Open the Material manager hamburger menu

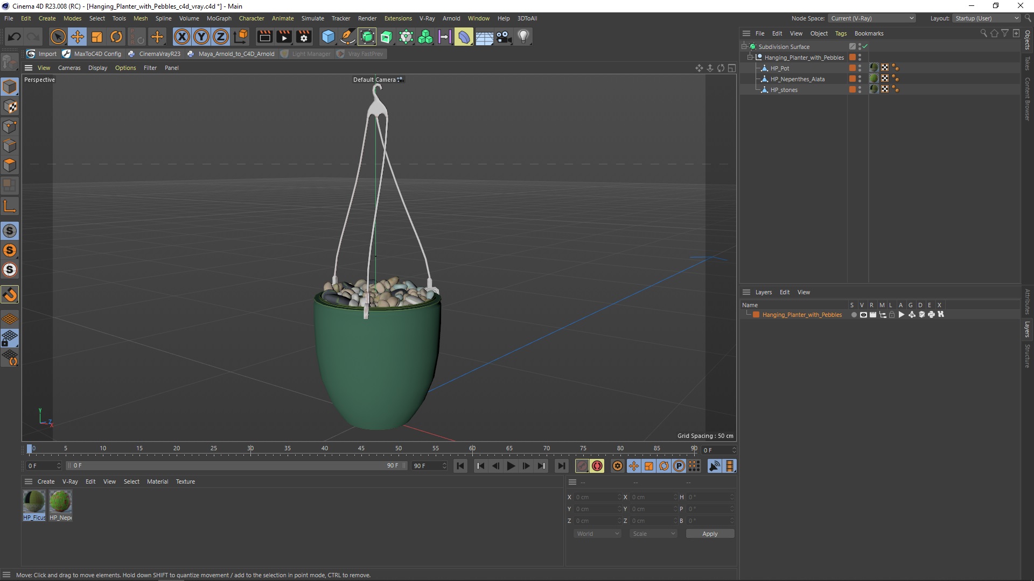pyautogui.click(x=29, y=481)
